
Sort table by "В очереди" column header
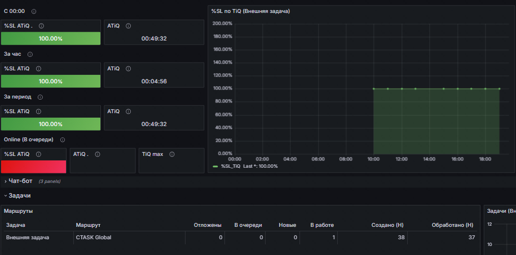pyautogui.click(x=248, y=225)
